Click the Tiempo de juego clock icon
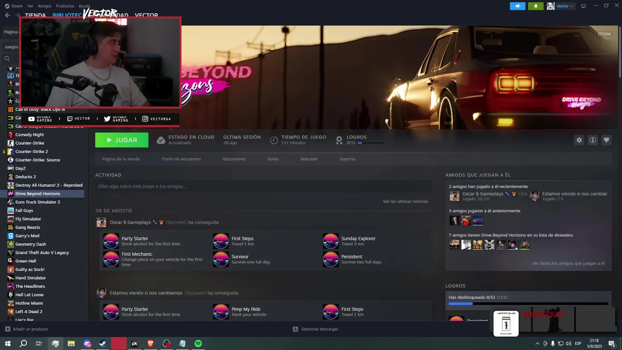Viewport: 622px width, 350px height. pos(274,140)
